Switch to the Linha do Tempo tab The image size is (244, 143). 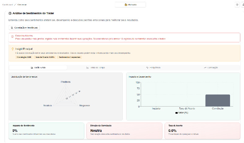pos(96,68)
